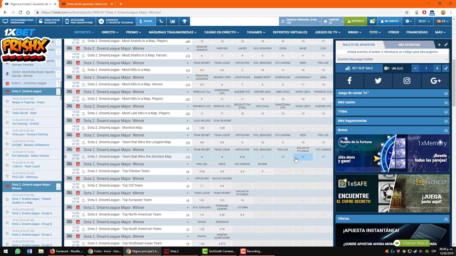Screen dimensions: 456x256
Task: Open the 20:51 time dropdown
Action: coord(424,21)
